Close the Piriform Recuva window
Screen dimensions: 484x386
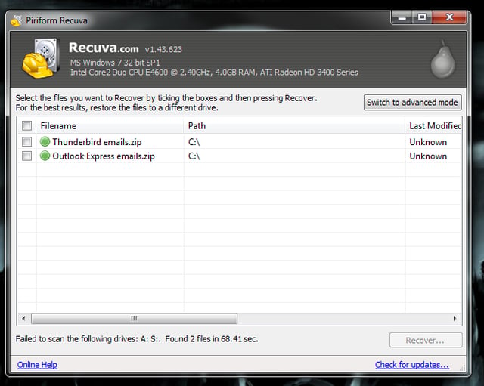(449, 17)
